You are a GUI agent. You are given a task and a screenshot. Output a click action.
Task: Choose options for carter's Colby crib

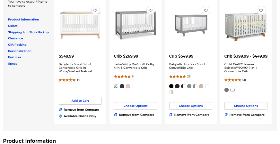(x=136, y=106)
